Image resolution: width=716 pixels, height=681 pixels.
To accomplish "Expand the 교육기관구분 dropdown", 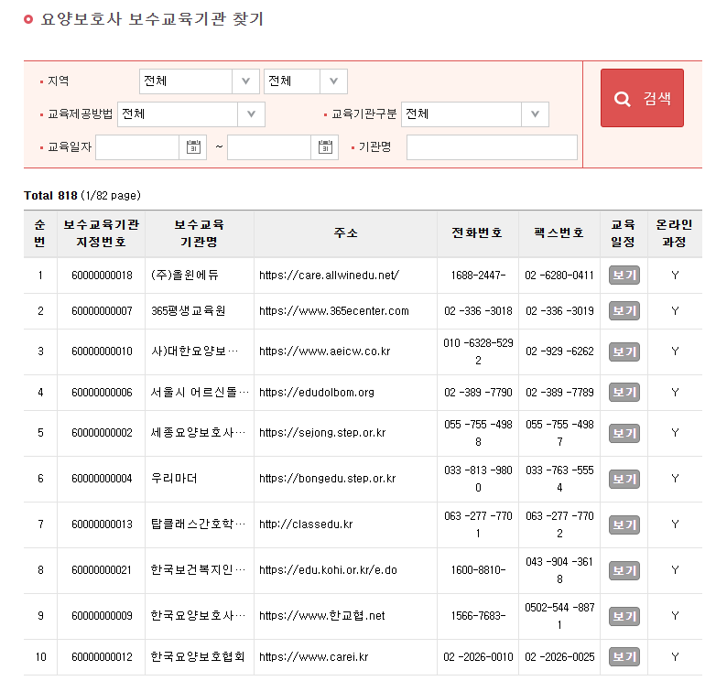I will (475, 114).
